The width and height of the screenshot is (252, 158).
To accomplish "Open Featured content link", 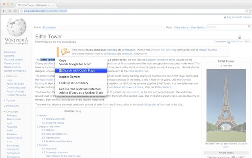I will click(x=13, y=59).
